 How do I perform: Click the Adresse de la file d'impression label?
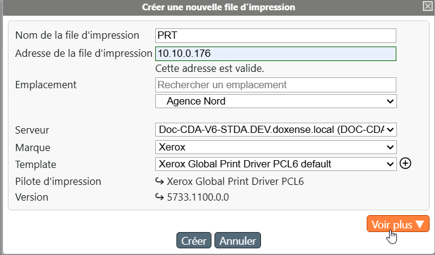(83, 53)
